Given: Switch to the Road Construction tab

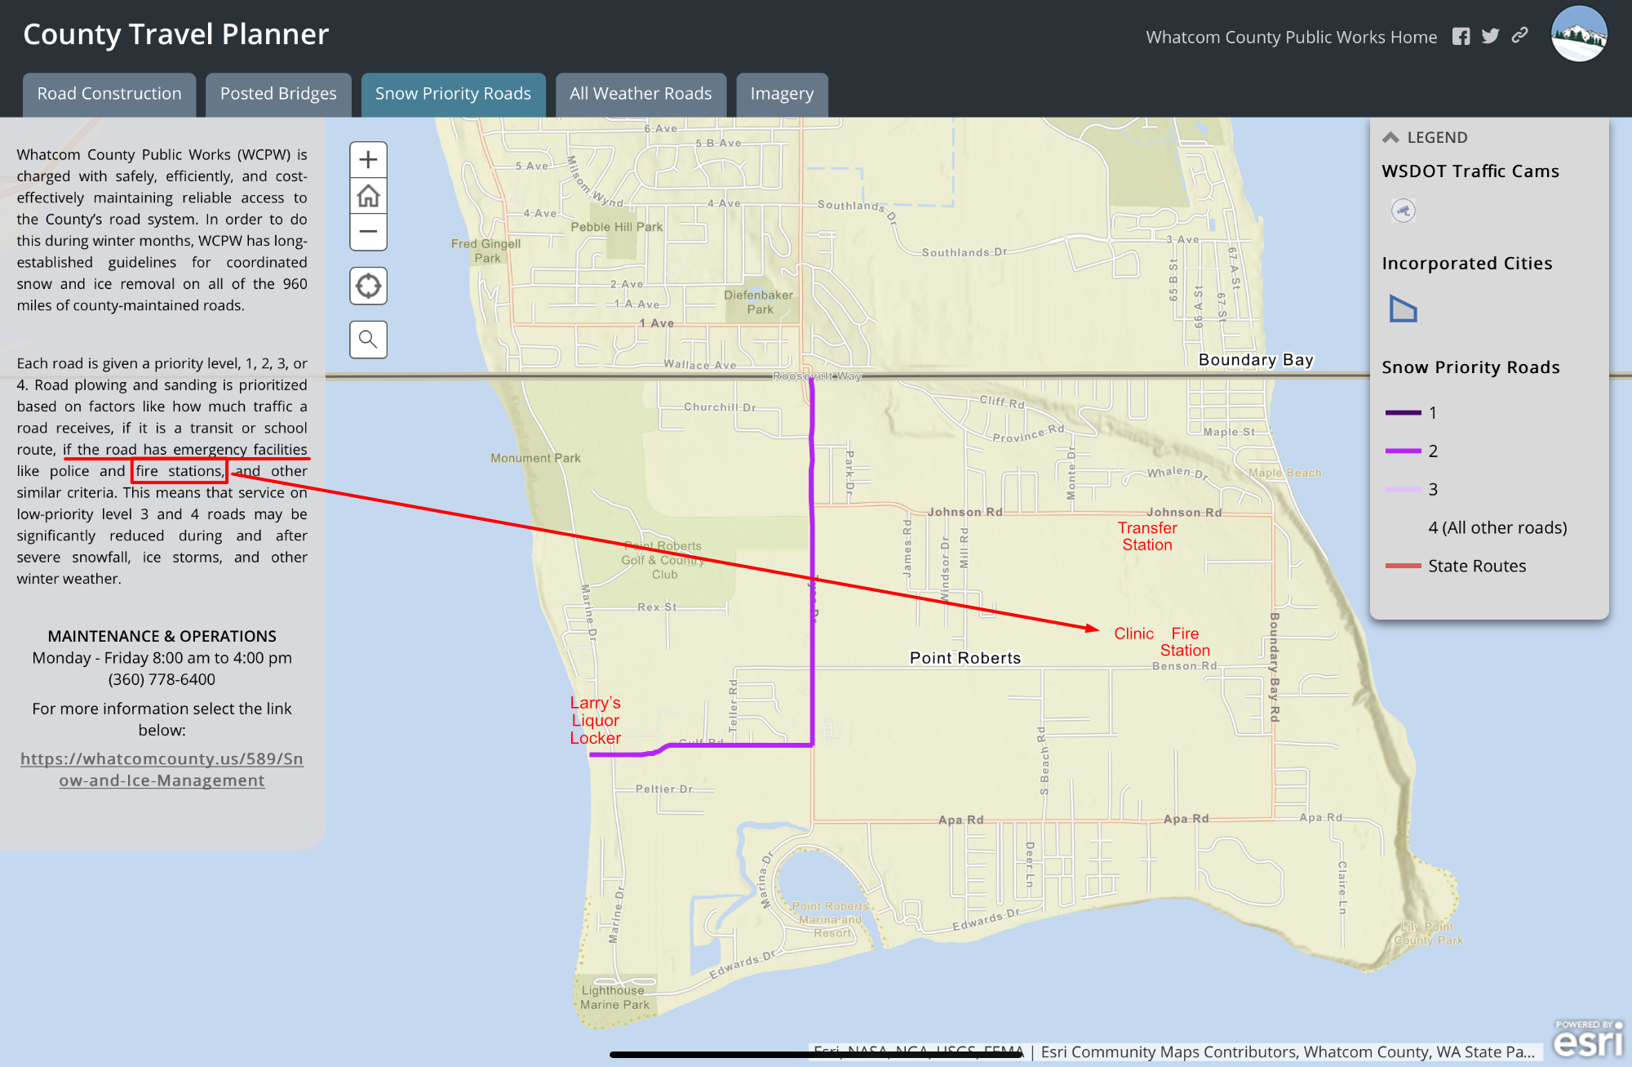Looking at the screenshot, I should click(109, 94).
